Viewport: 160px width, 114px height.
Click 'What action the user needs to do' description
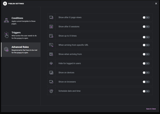click(24, 37)
